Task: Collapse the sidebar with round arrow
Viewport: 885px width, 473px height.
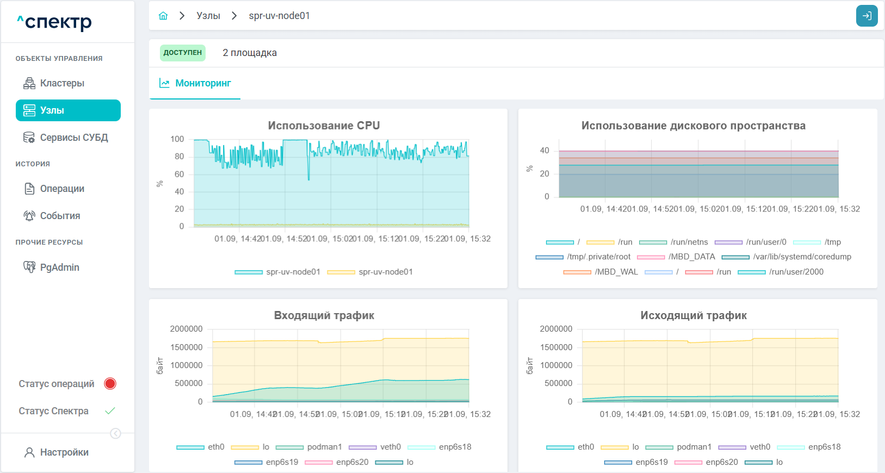Action: tap(115, 433)
